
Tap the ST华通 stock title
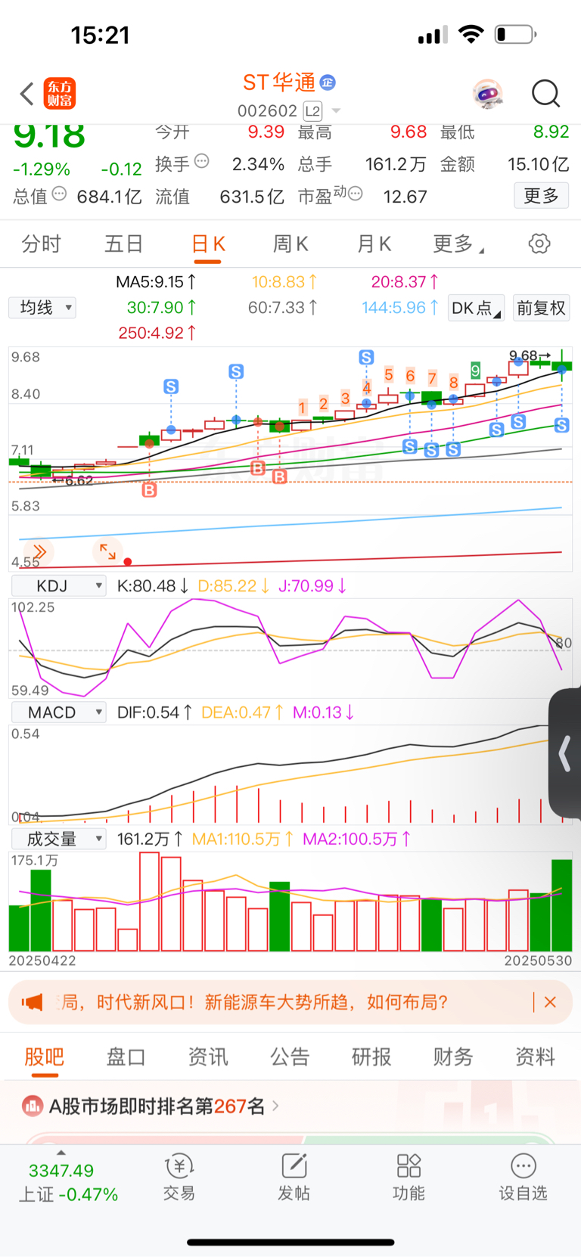click(x=279, y=82)
